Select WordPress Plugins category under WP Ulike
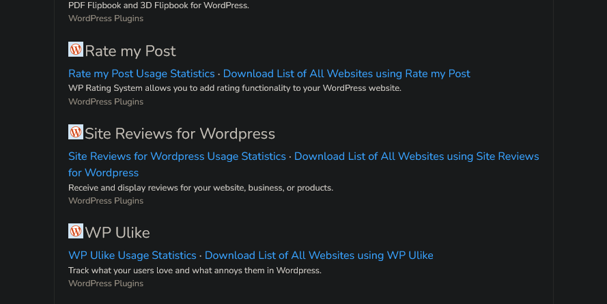This screenshot has width=607, height=304. (x=106, y=284)
